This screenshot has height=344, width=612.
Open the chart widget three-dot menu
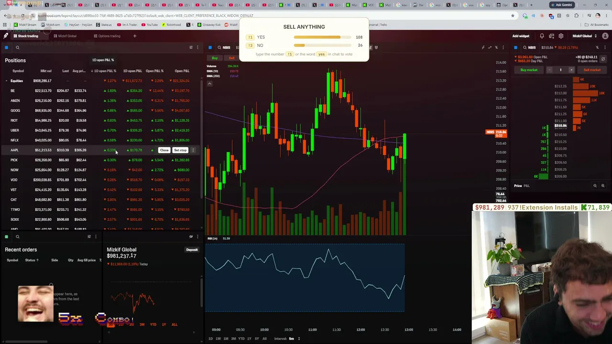pyautogui.click(x=503, y=47)
